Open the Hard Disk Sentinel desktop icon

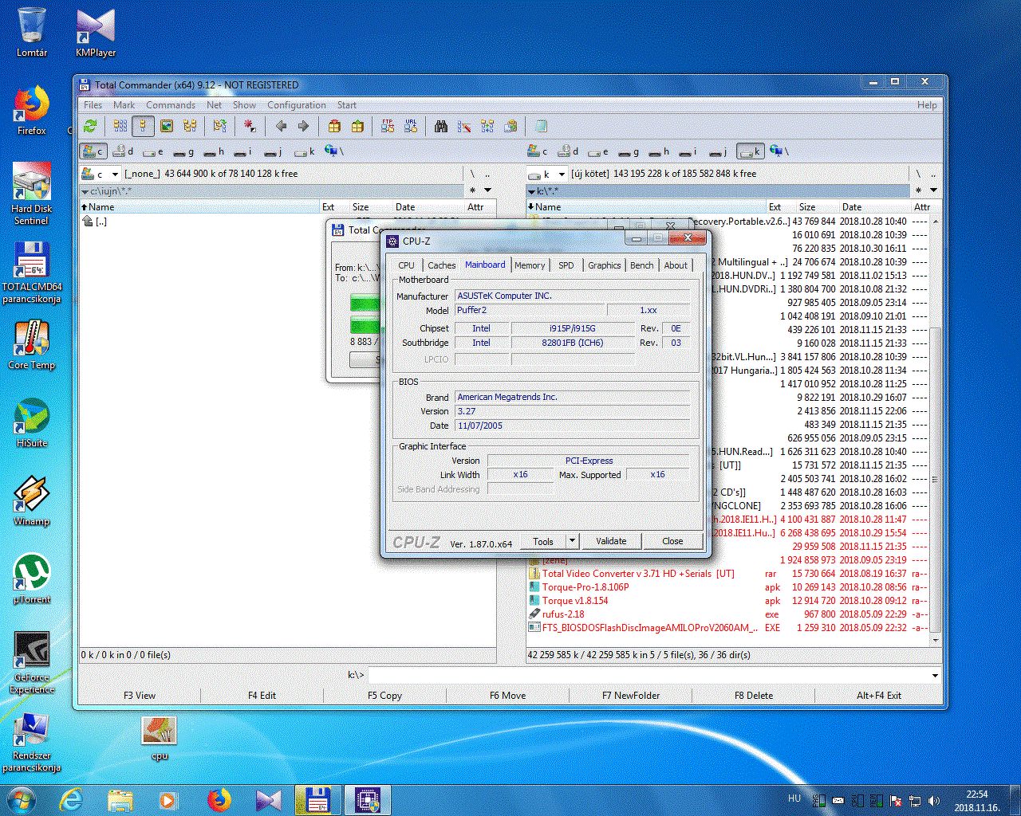(31, 194)
